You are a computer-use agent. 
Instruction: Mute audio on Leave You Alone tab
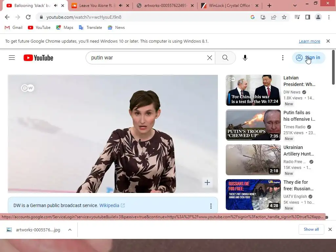121,6
